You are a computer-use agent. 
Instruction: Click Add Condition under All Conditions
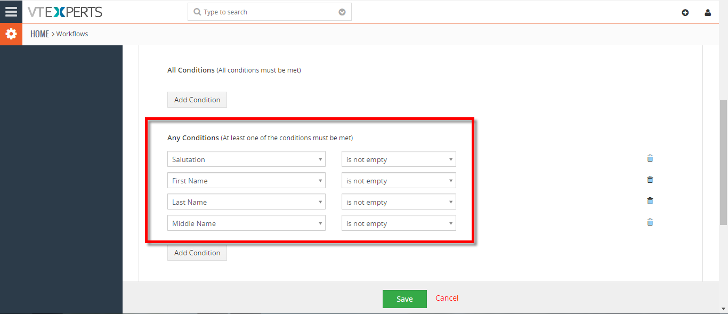[x=197, y=100]
